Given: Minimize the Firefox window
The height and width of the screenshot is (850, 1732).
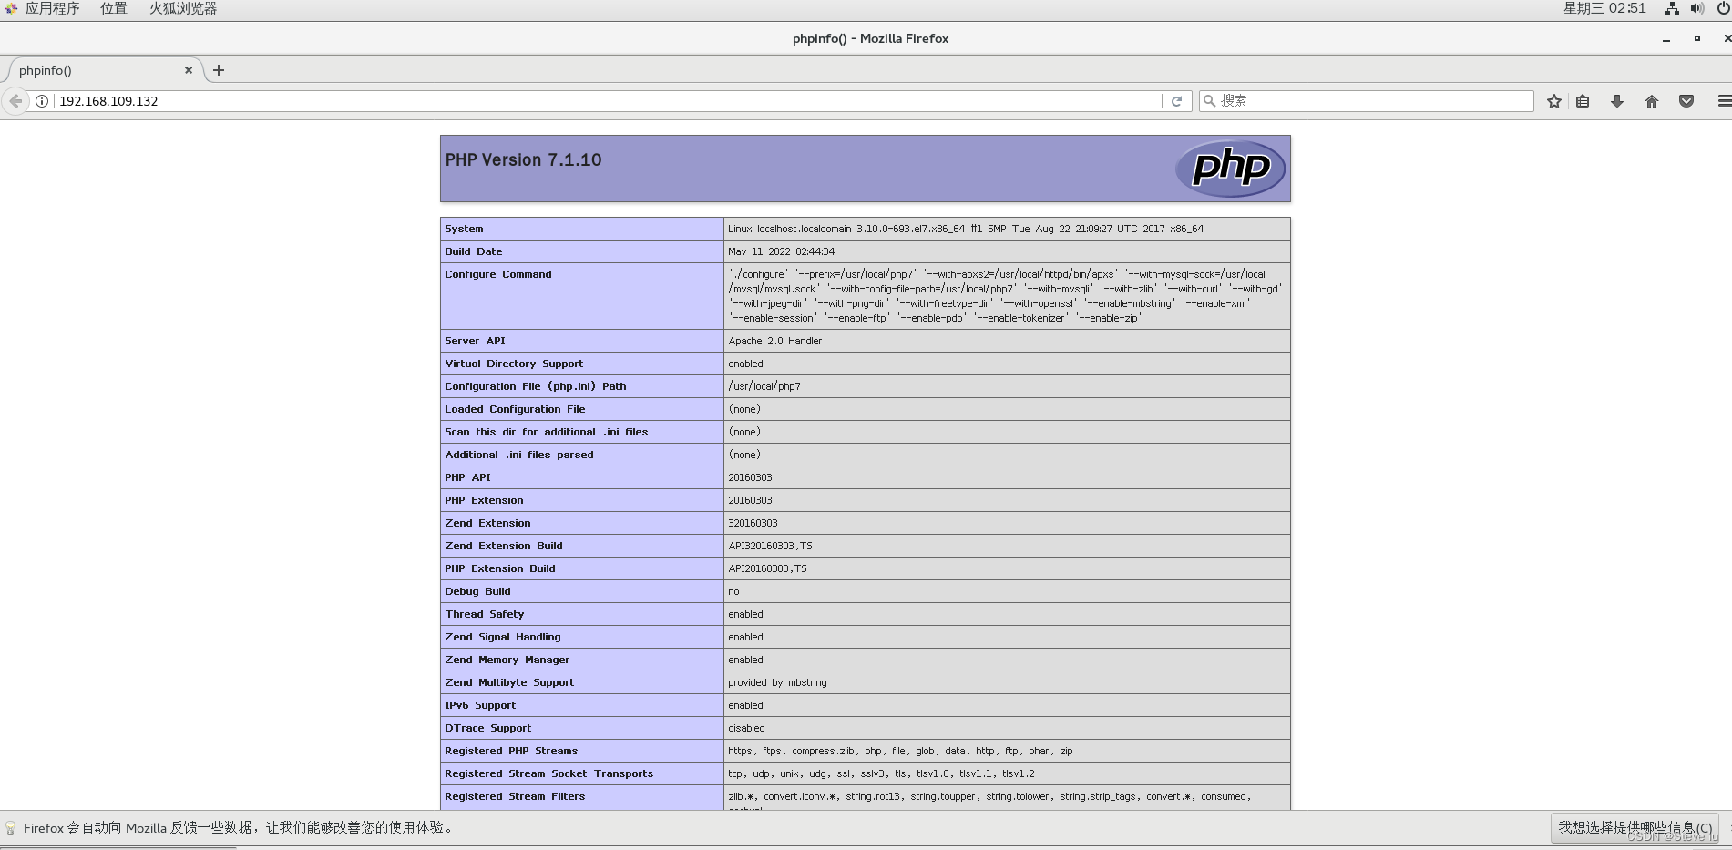Looking at the screenshot, I should (x=1666, y=39).
